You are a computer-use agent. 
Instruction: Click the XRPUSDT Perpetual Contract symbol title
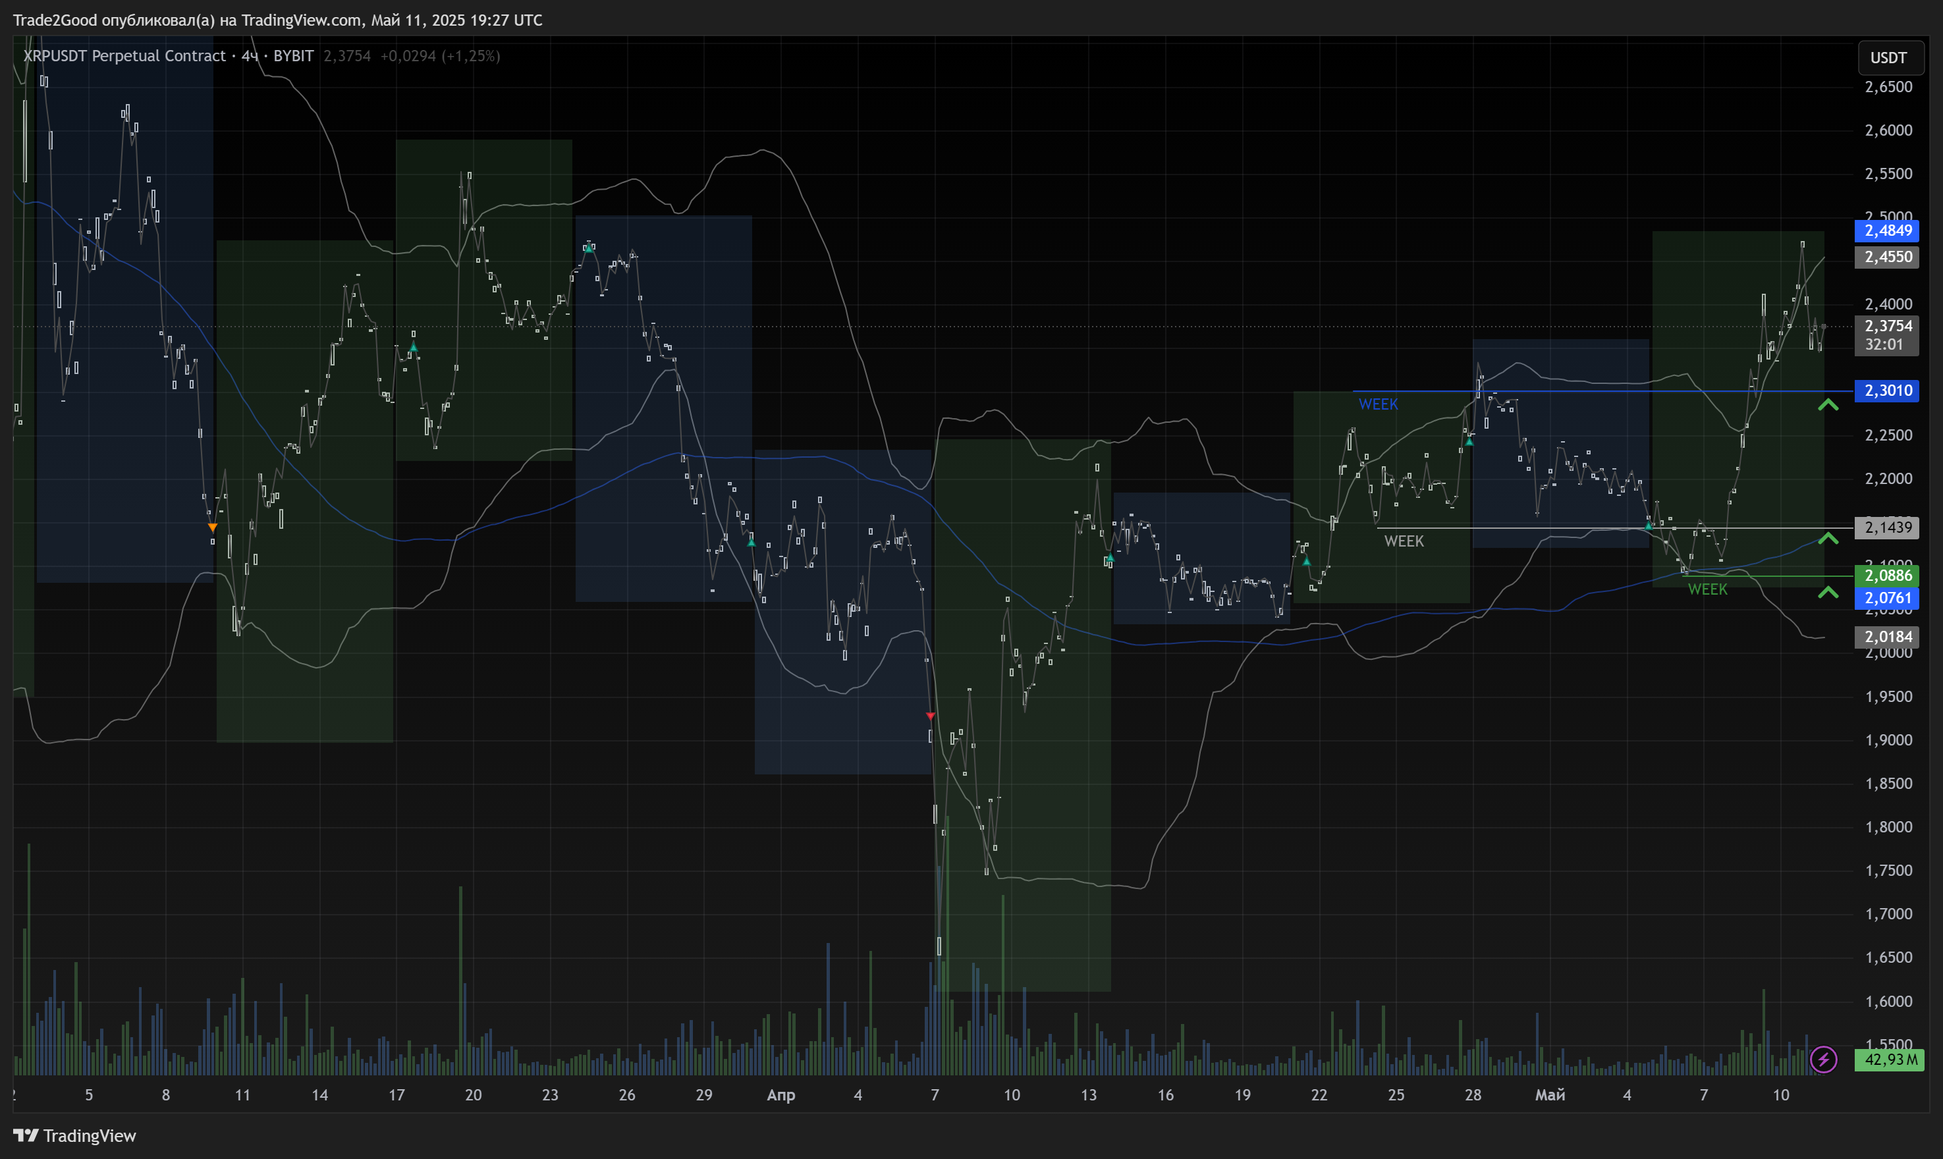[x=124, y=56]
